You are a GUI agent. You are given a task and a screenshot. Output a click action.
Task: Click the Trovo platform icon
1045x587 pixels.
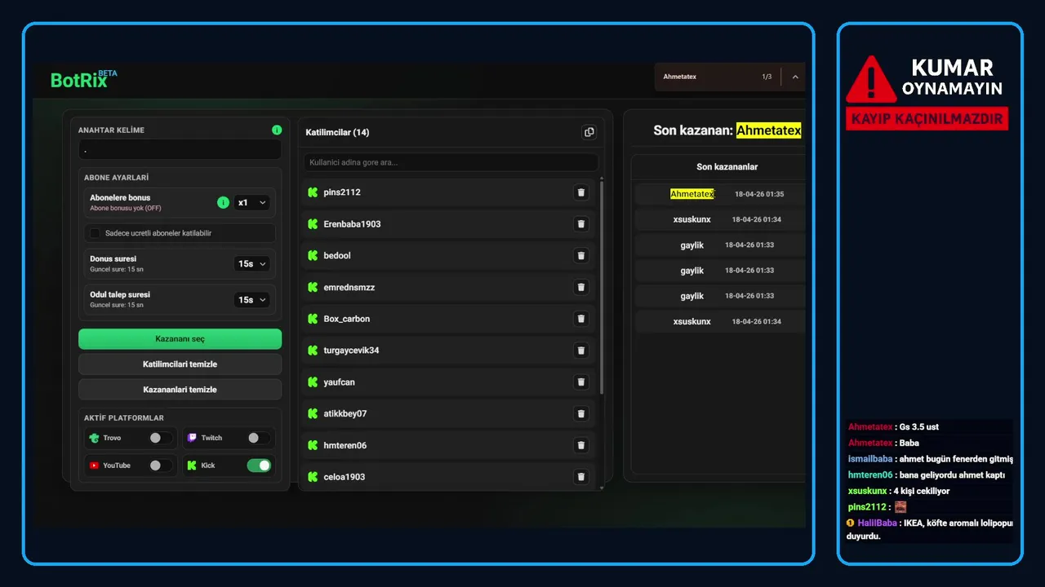coord(94,438)
